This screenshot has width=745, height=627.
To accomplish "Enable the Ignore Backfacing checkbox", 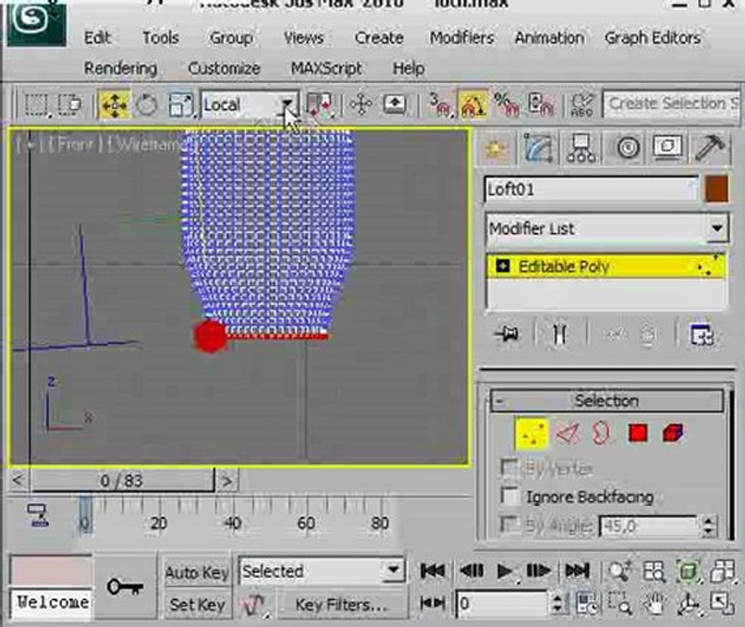I will [510, 496].
